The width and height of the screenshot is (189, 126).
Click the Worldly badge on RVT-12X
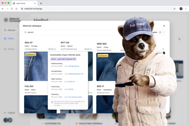(88, 49)
